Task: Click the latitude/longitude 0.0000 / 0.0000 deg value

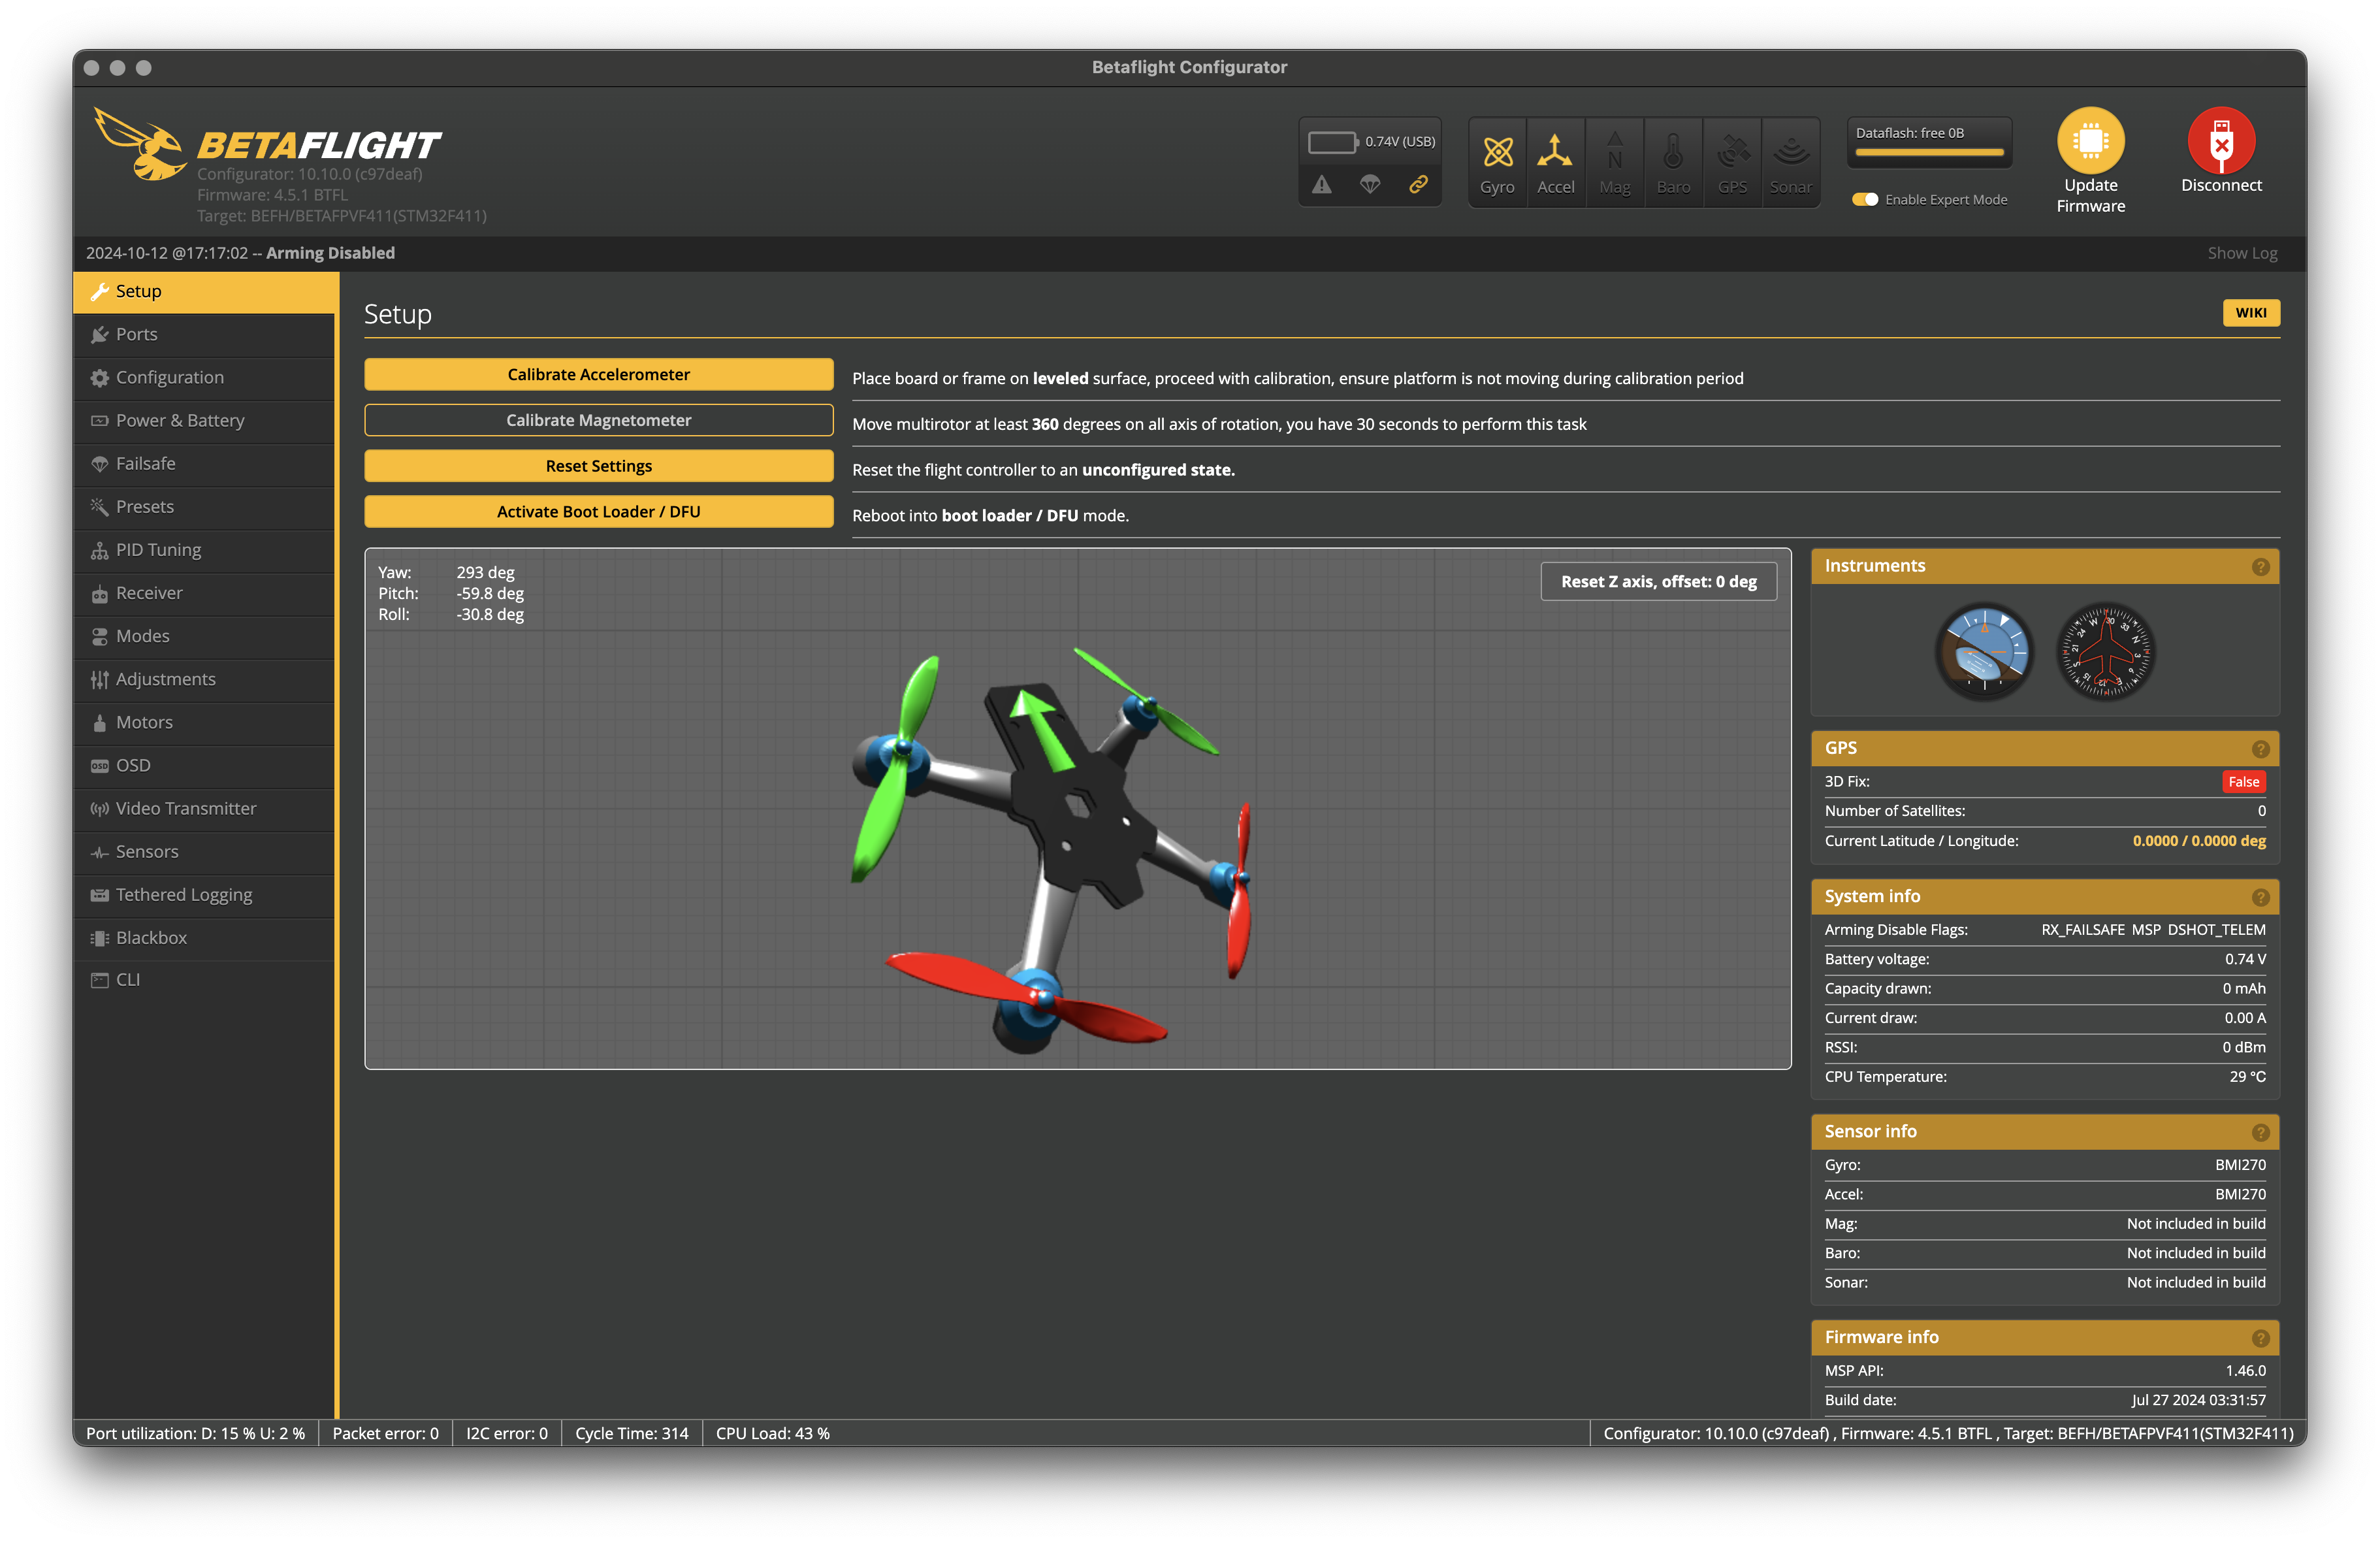Action: tap(2198, 841)
